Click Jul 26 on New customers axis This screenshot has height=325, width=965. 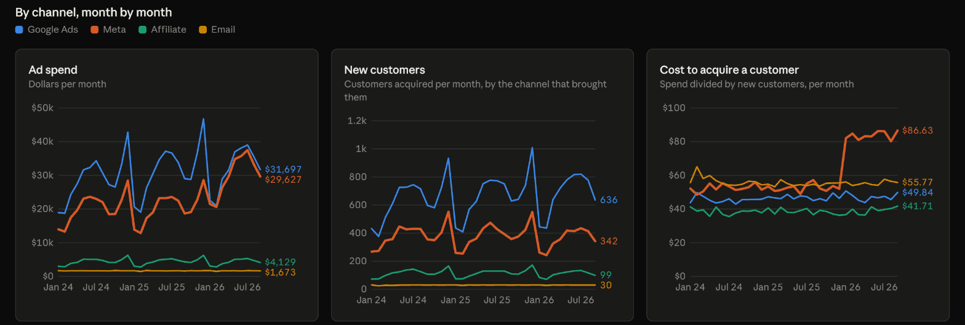[580, 300]
